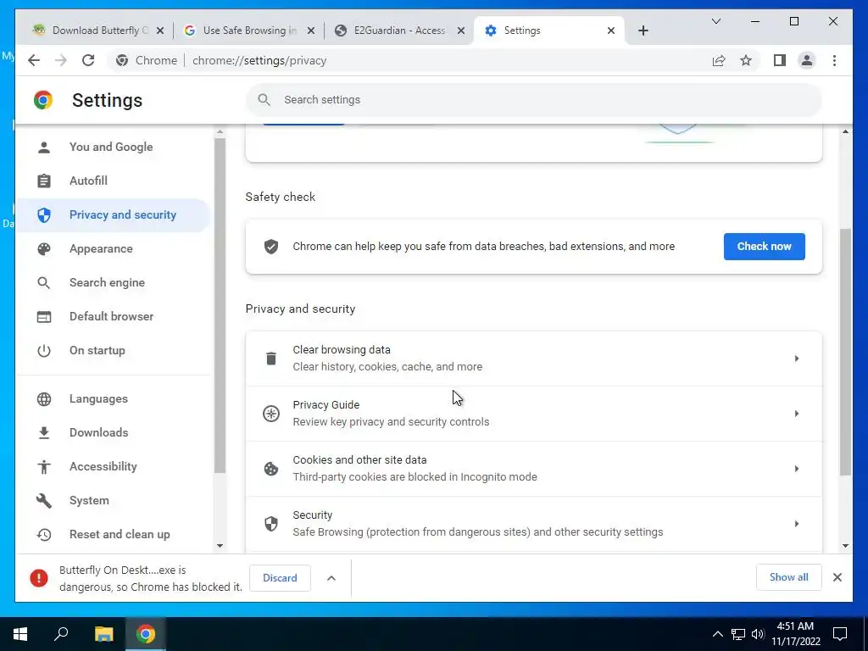Open Reset and clean up settings
Image resolution: width=868 pixels, height=651 pixels.
click(x=114, y=534)
